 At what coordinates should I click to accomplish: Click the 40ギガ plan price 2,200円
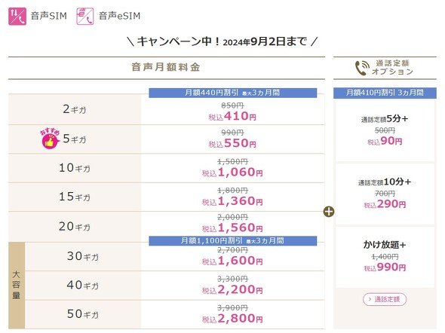[x=232, y=289]
